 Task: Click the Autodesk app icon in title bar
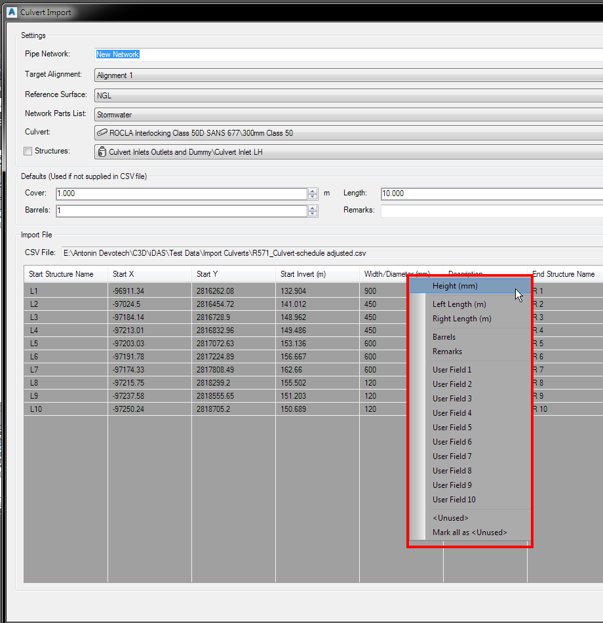(x=12, y=12)
